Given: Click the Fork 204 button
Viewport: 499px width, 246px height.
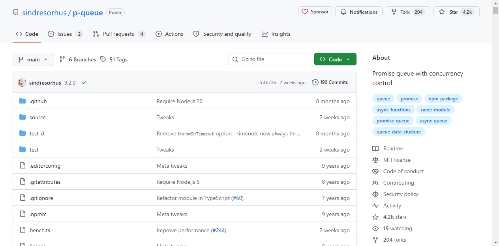Looking at the screenshot, I should coord(408,12).
